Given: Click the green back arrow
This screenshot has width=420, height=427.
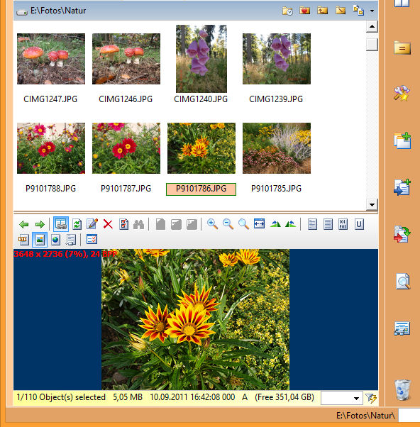Looking at the screenshot, I should tap(24, 224).
